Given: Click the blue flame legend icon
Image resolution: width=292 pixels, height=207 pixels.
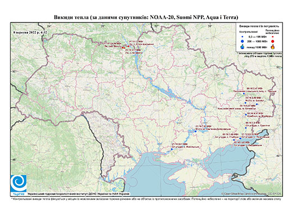Looking at the screenshot, I should 243,47.
